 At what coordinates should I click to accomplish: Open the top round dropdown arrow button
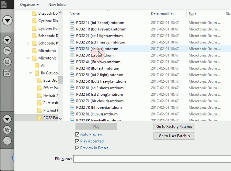[x=7, y=21]
